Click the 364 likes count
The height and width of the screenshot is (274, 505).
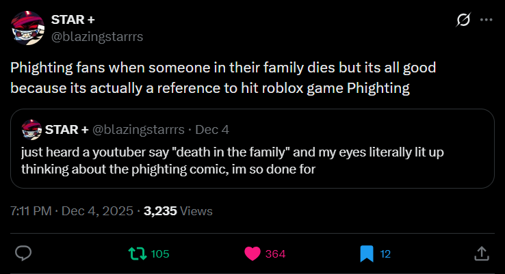(275, 254)
